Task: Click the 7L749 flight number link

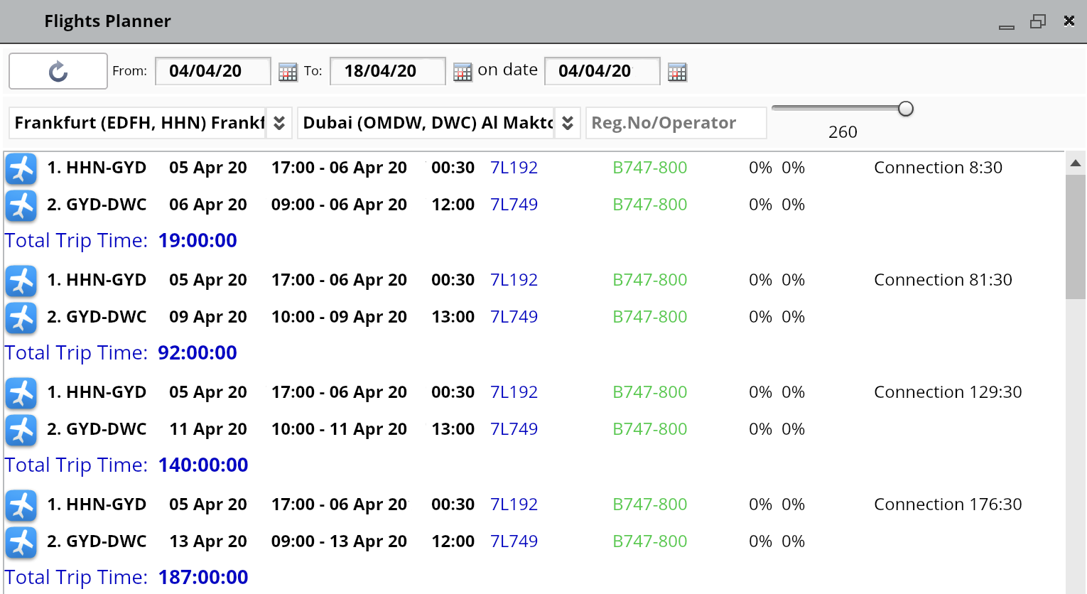Action: click(x=514, y=205)
